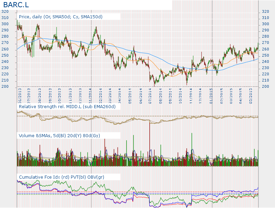Select the 01/2015 date on time axis
275x208 pixels.
tap(211, 95)
